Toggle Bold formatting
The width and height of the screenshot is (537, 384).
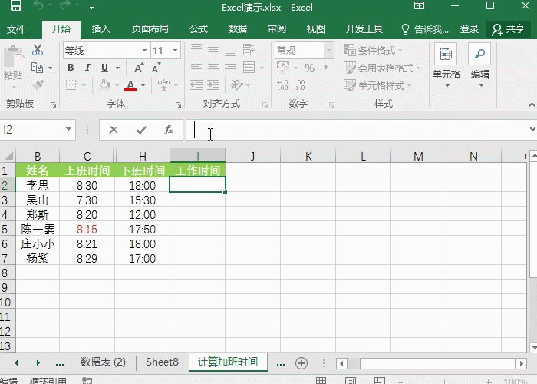click(71, 68)
